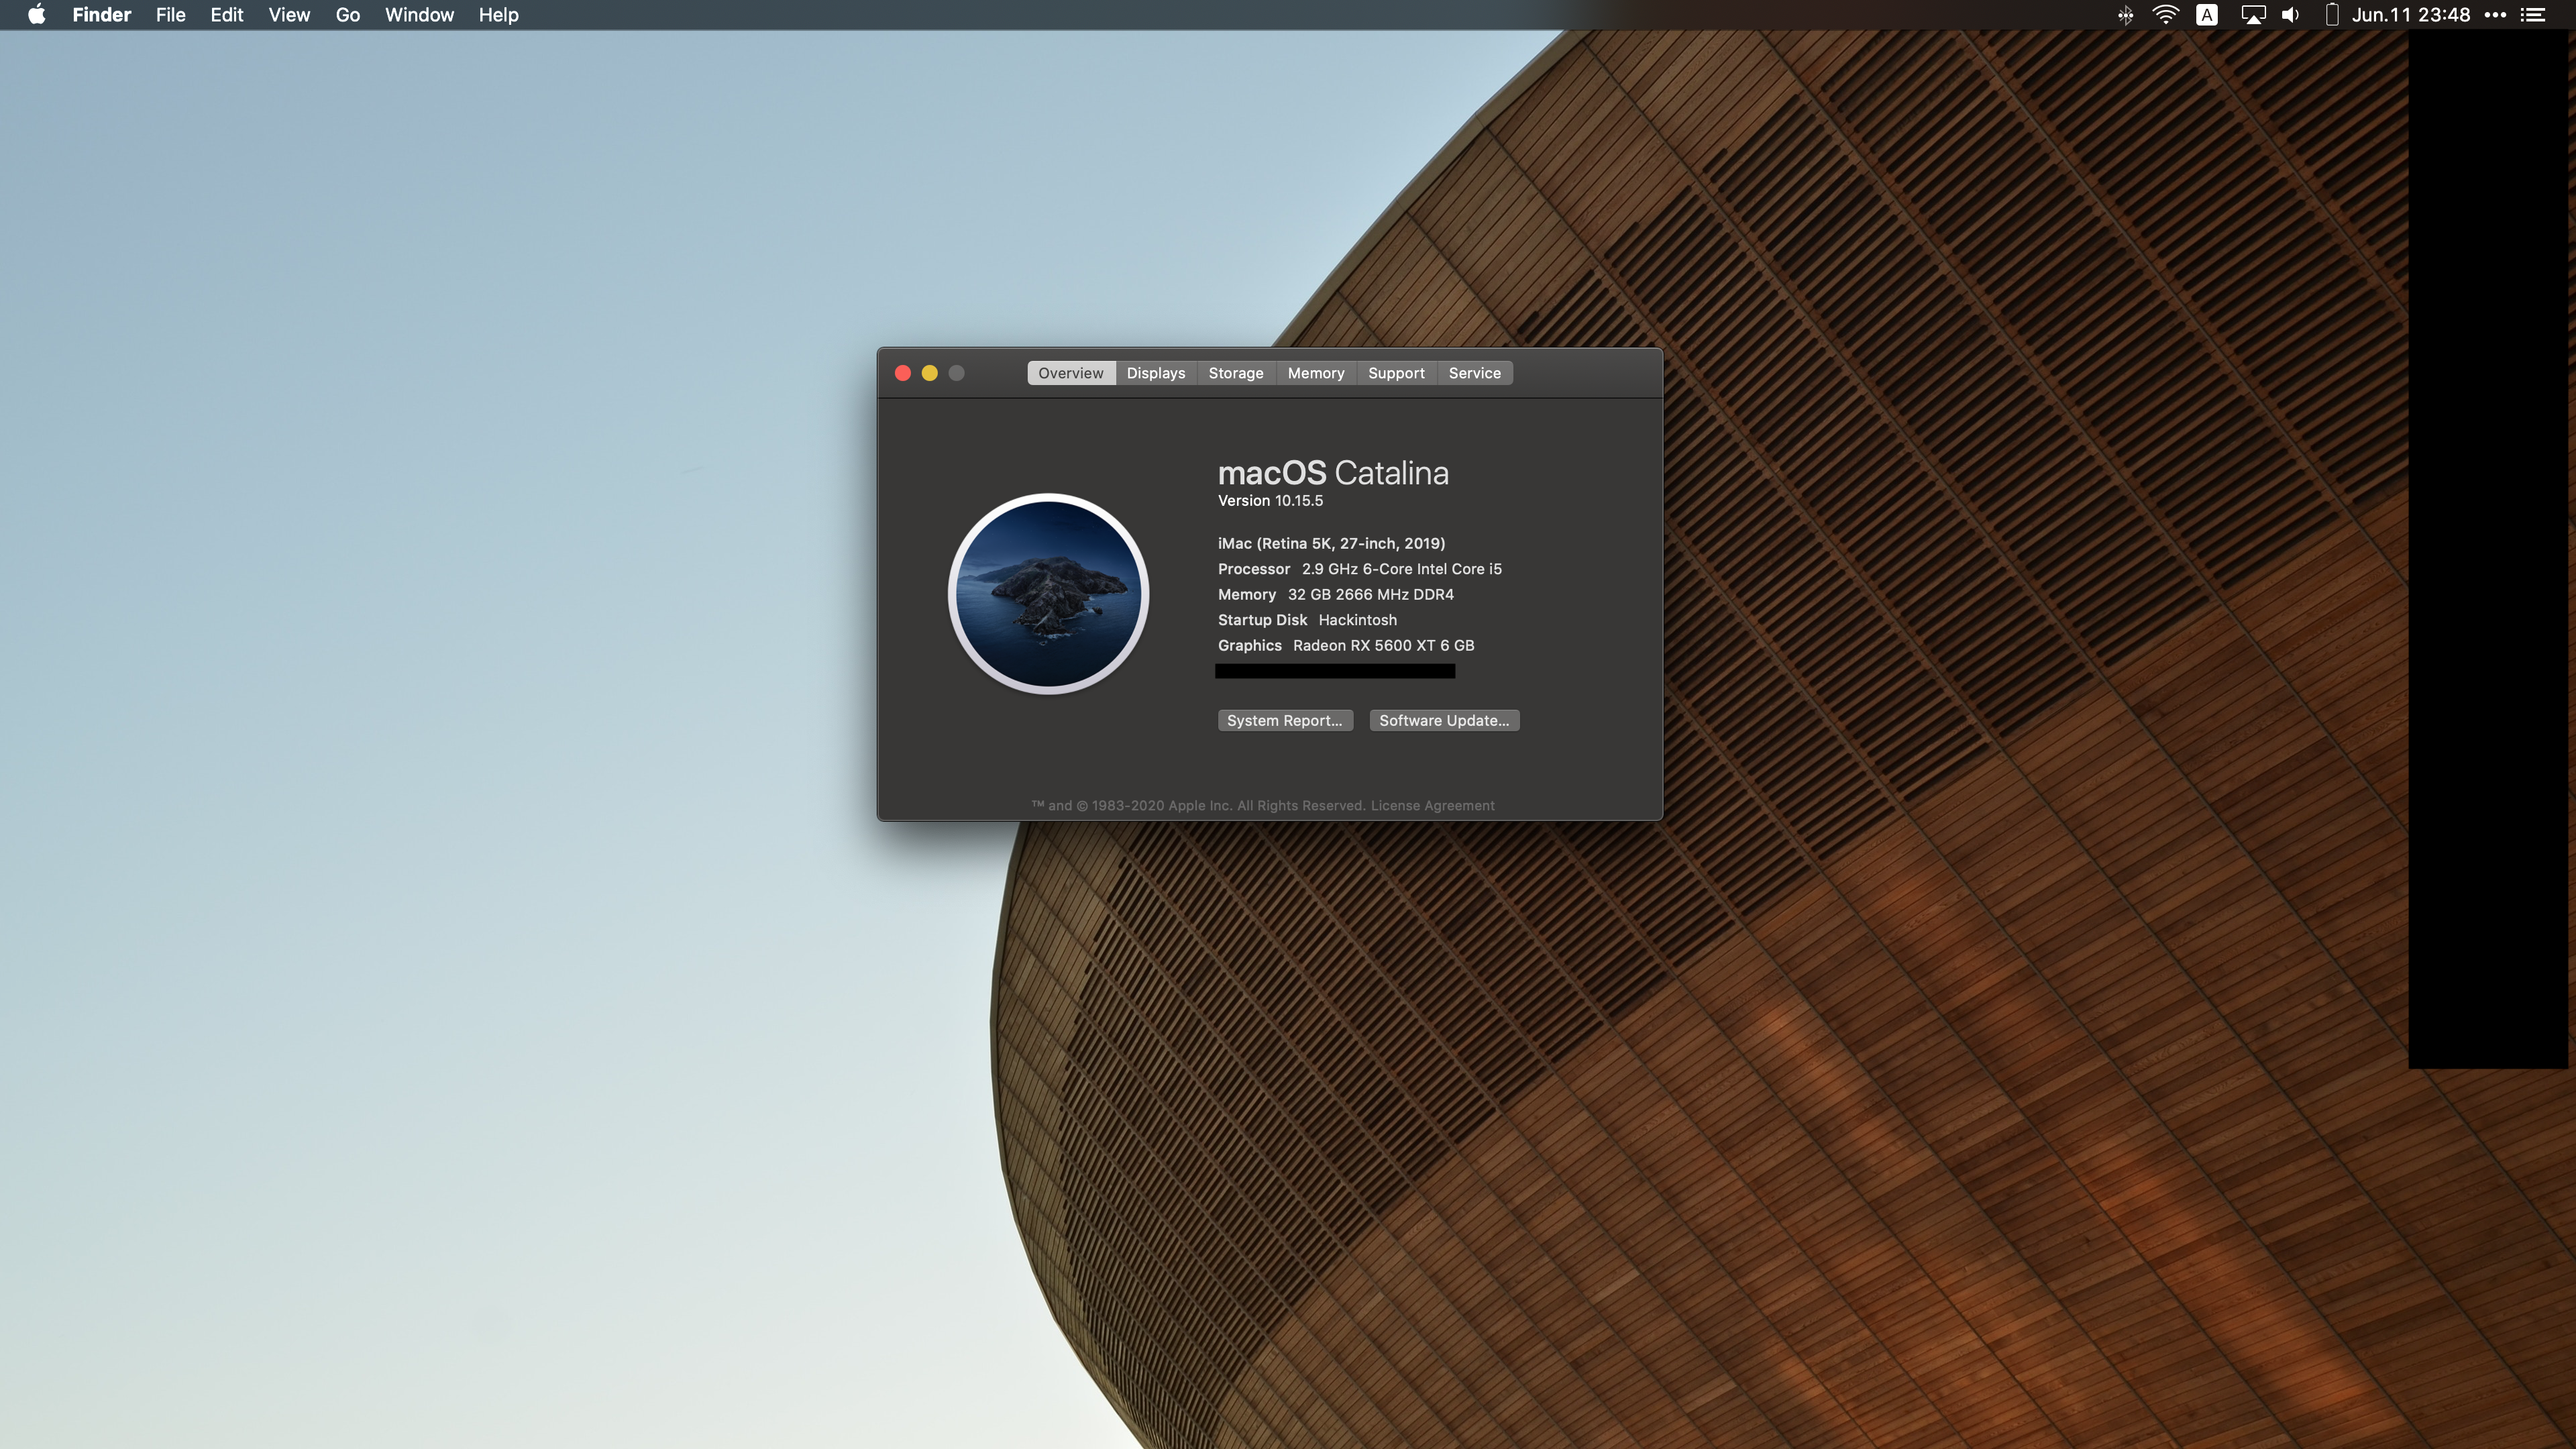This screenshot has height=1449, width=2576.
Task: Click the Bluetooth status icon
Action: click(2125, 15)
